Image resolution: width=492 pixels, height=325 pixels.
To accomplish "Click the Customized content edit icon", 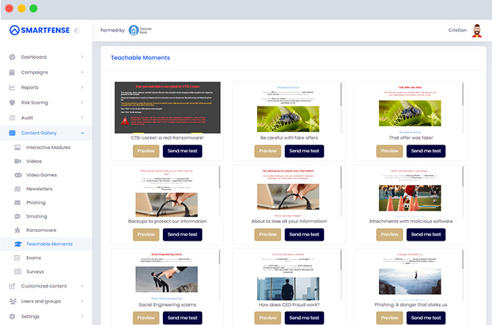I will 12,286.
